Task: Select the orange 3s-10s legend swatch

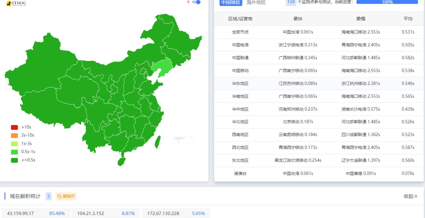Action: click(x=14, y=135)
